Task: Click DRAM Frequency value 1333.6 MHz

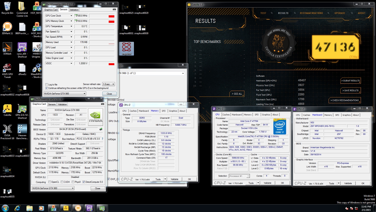Action: (166, 133)
